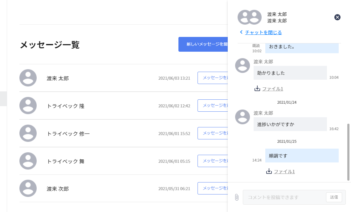This screenshot has width=351, height=212.
Task: Click the paperclip attachment icon
Action: pos(237,197)
